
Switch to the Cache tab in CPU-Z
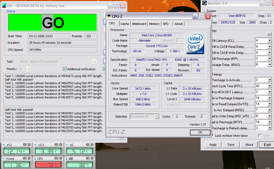pos(125,24)
